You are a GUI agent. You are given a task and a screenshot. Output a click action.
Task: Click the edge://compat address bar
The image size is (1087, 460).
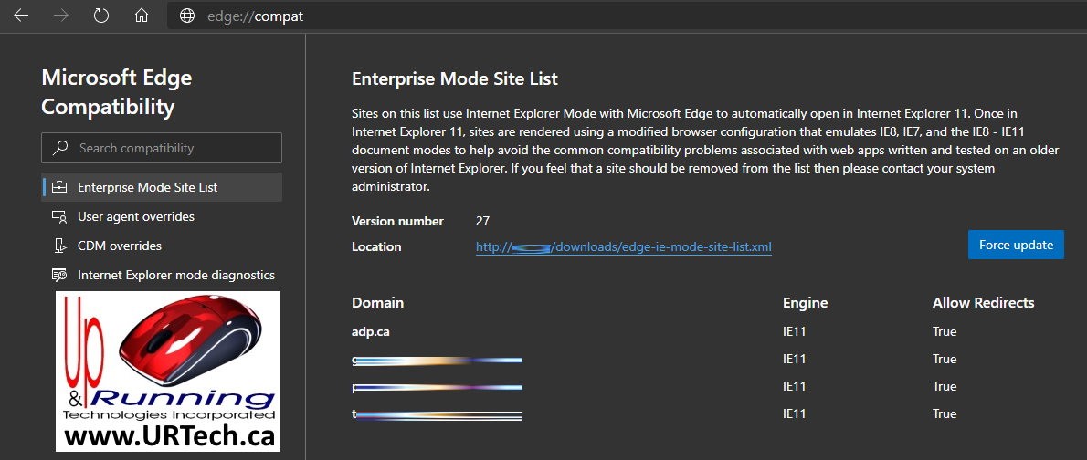(x=548, y=16)
